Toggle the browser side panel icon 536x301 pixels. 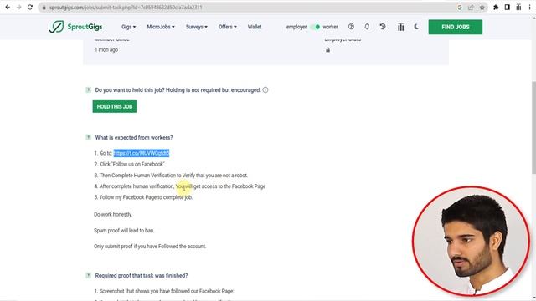click(507, 8)
